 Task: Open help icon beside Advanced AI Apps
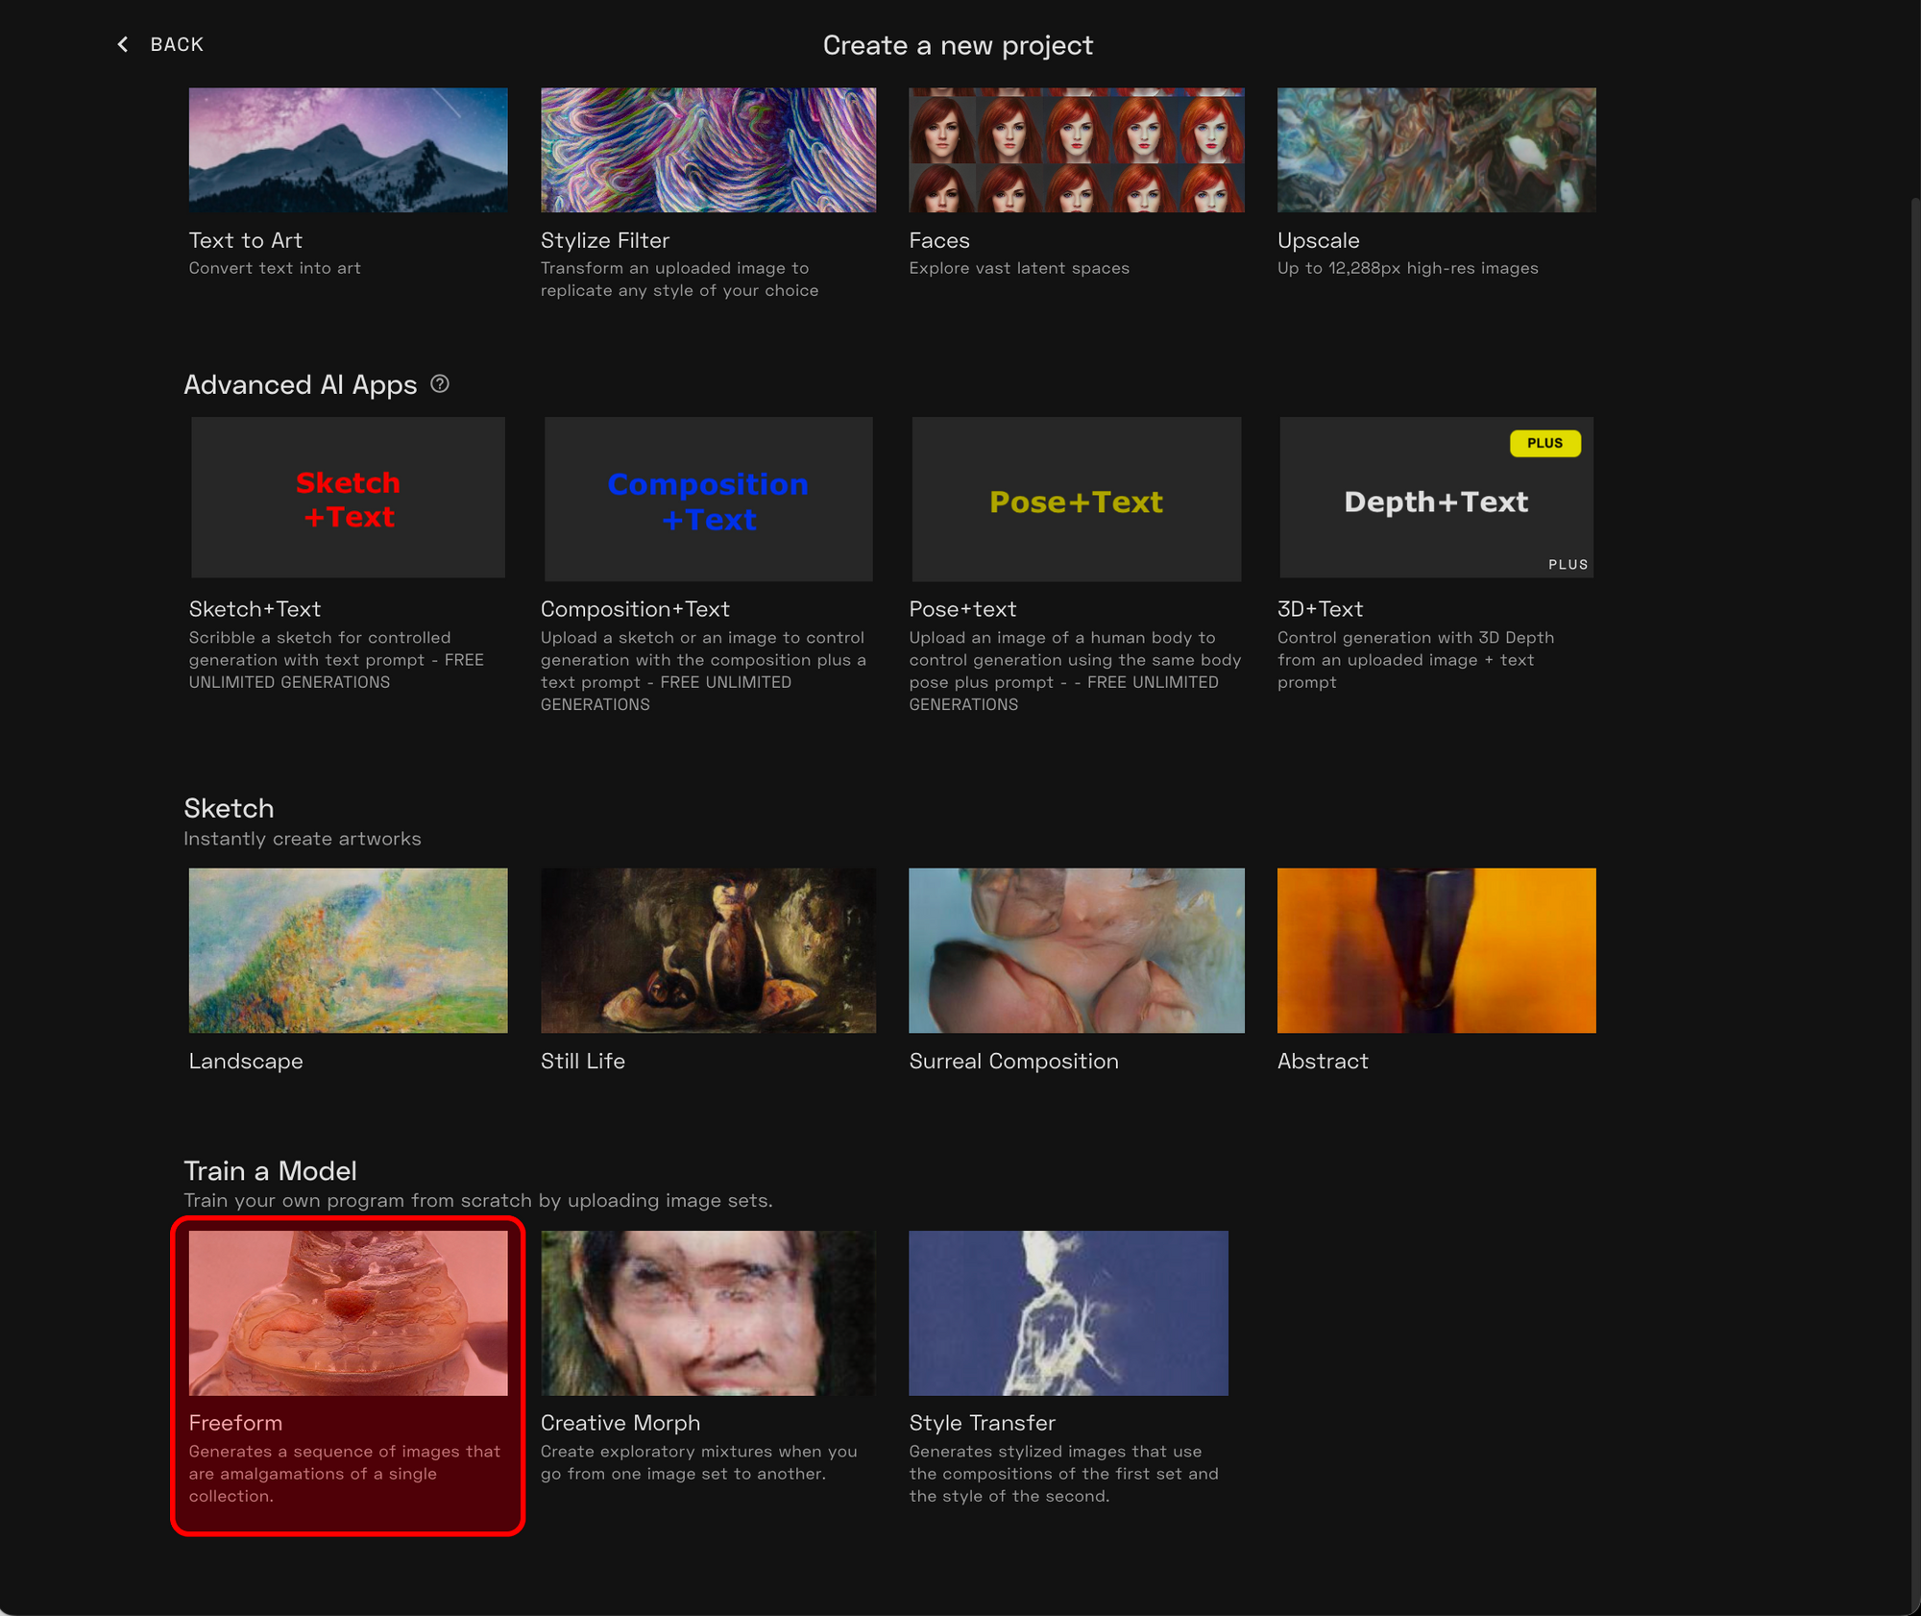tap(440, 384)
